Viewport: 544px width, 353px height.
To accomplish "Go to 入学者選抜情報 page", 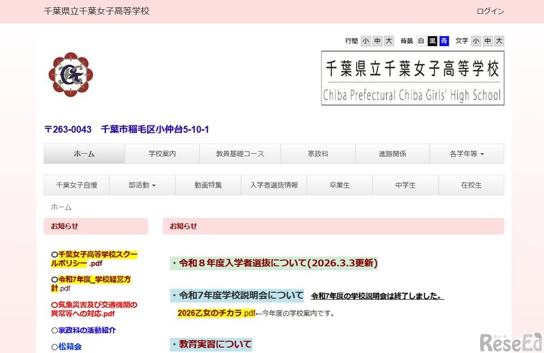I will (273, 185).
